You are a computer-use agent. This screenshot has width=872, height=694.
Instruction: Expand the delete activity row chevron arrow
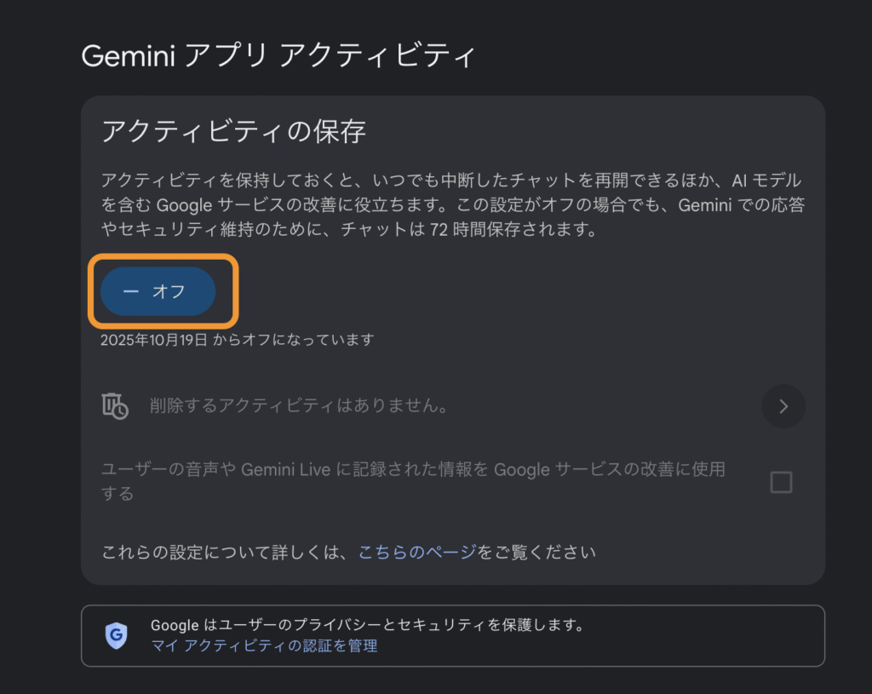pyautogui.click(x=783, y=406)
